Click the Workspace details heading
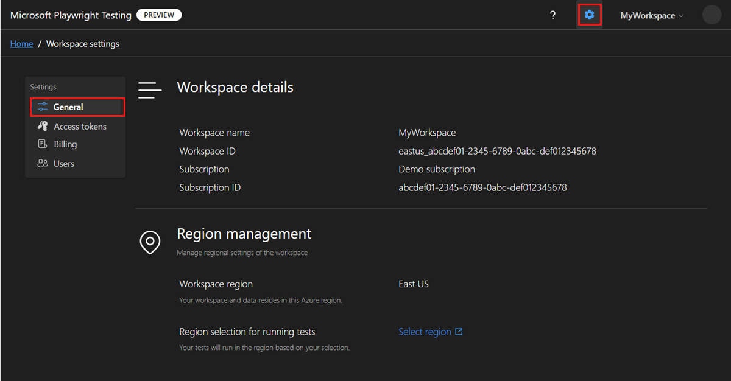 pyautogui.click(x=235, y=87)
